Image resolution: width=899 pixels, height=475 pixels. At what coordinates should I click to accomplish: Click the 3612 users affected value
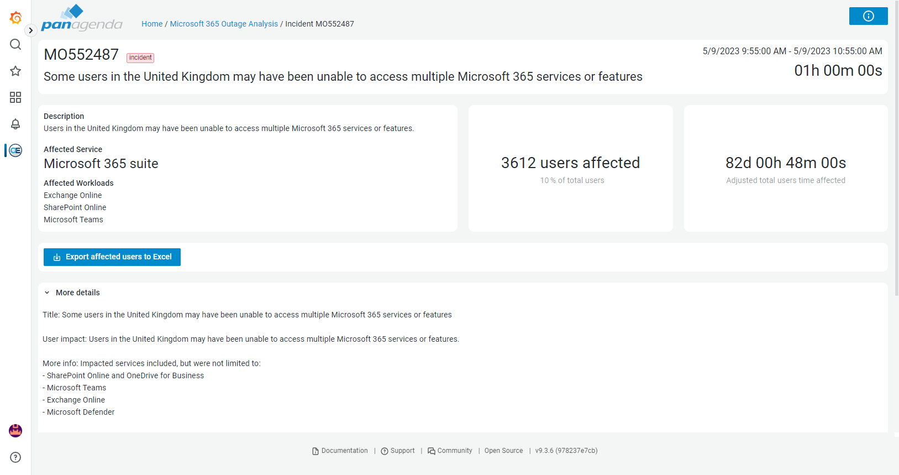click(x=571, y=163)
